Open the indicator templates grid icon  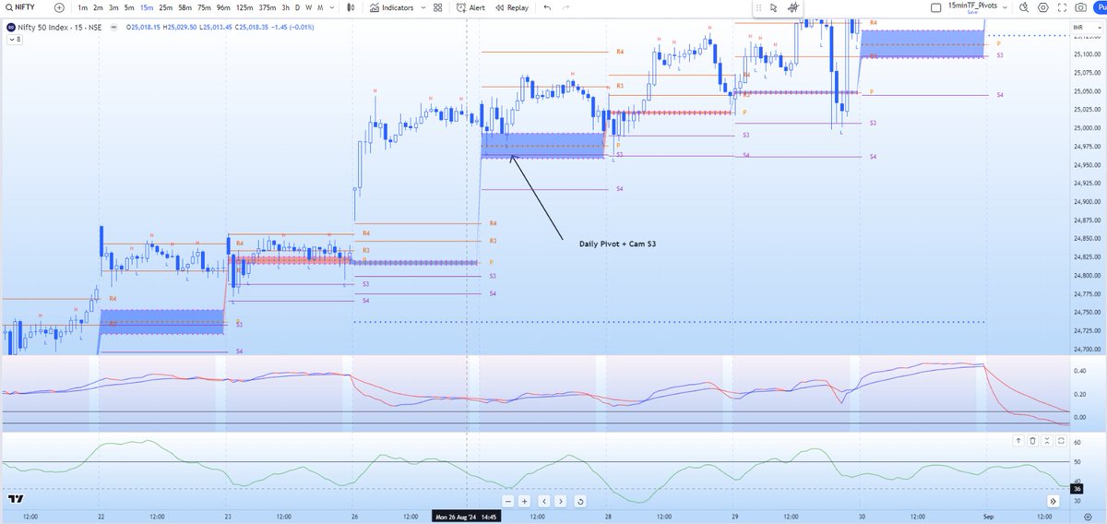pyautogui.click(x=437, y=7)
